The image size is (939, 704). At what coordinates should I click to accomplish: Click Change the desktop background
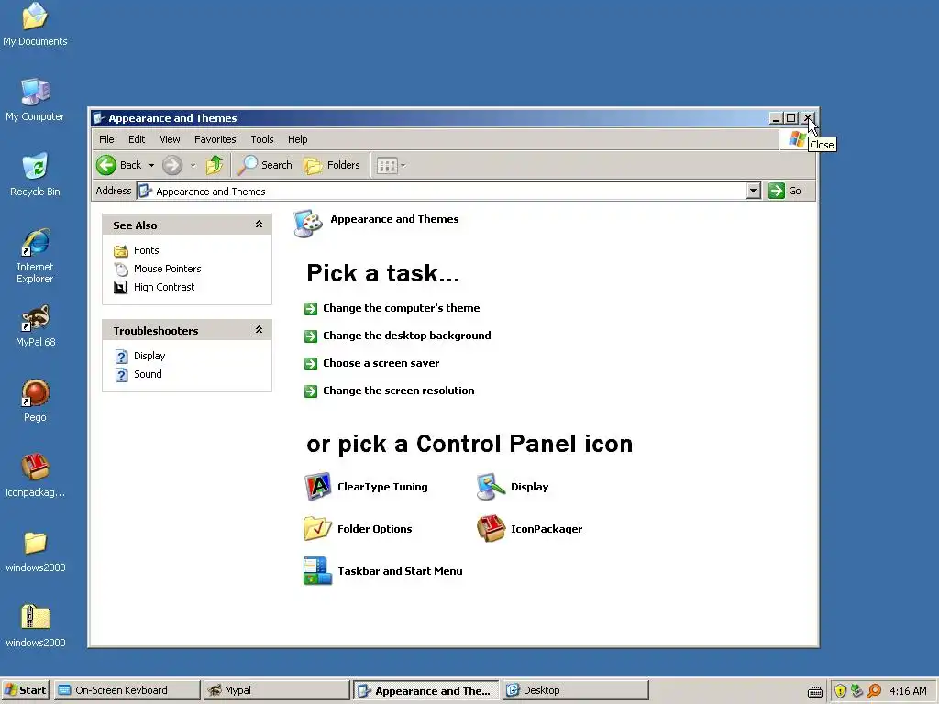406,335
